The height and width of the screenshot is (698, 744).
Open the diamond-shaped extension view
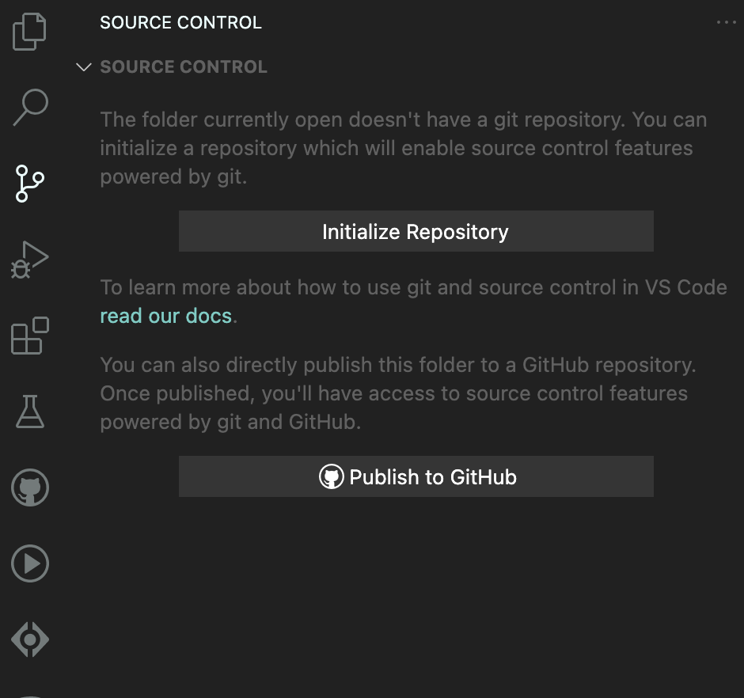point(29,639)
